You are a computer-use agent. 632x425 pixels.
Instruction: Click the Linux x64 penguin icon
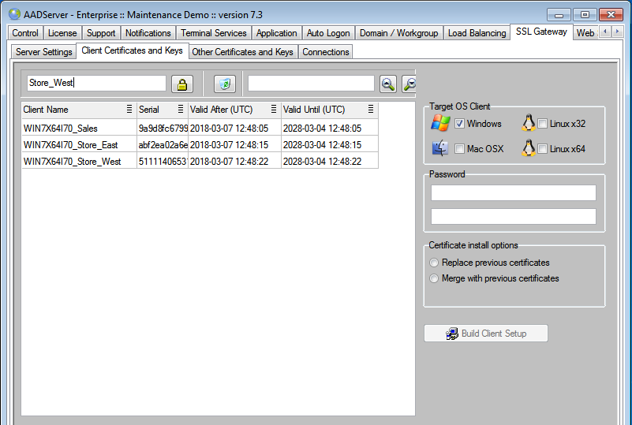[x=529, y=149]
